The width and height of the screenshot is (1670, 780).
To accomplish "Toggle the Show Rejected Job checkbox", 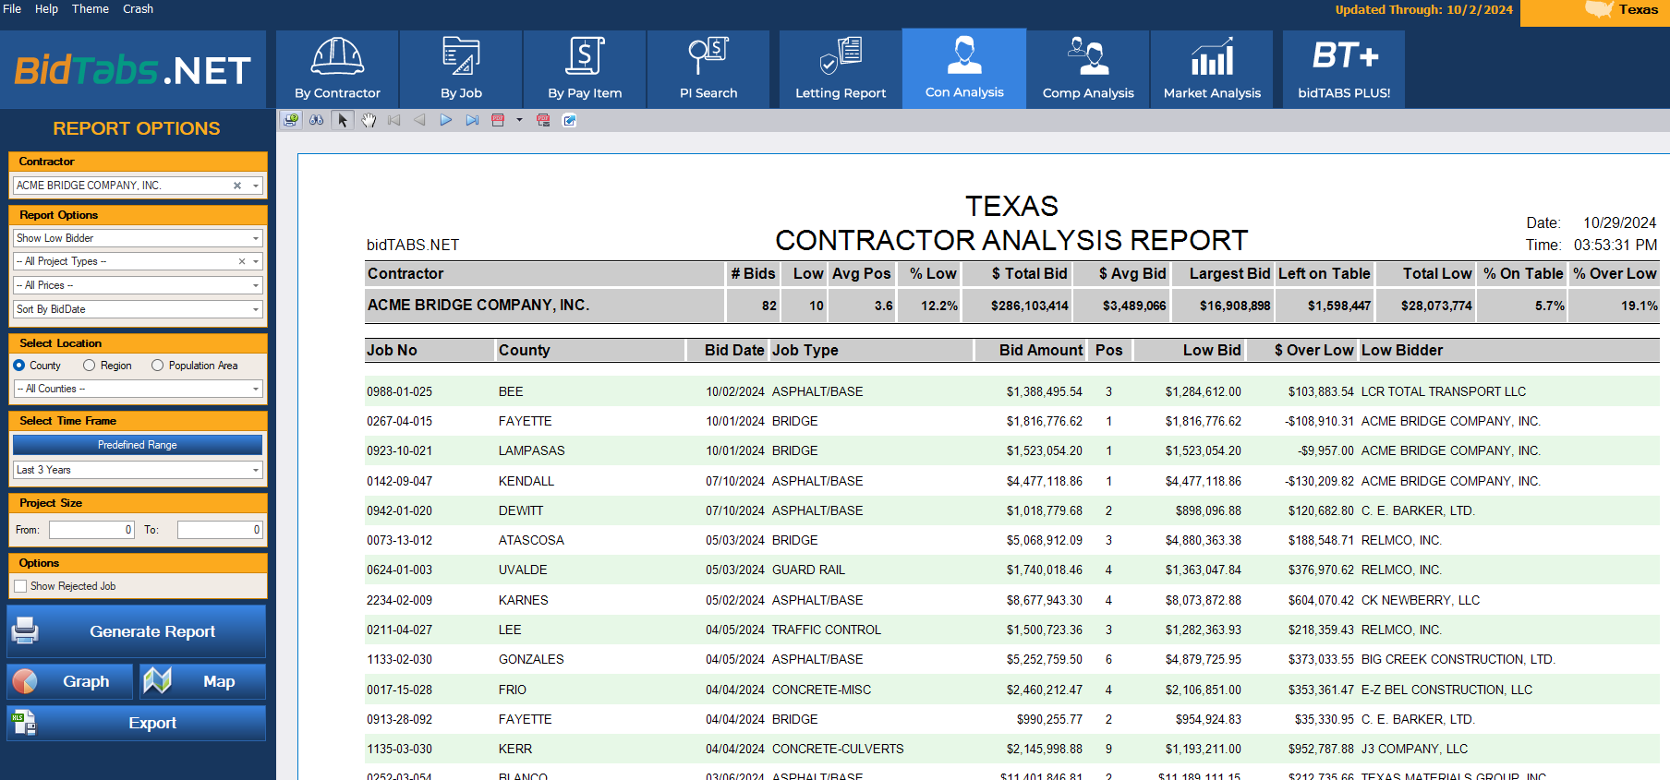I will pos(20,586).
